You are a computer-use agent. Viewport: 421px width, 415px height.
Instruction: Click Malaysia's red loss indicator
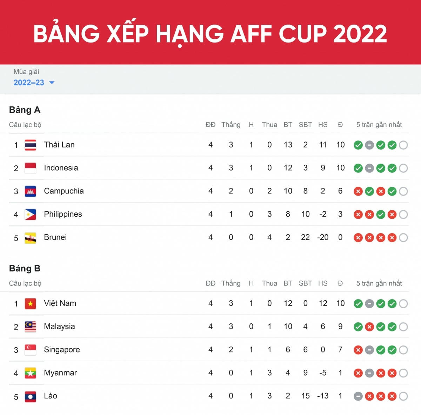[x=369, y=327]
